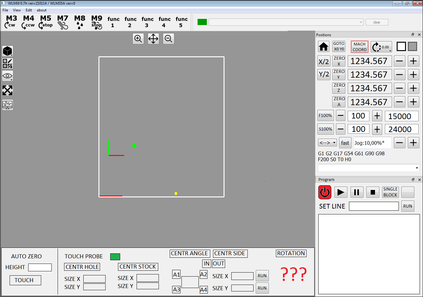Stop the program
The height and width of the screenshot is (297, 423).
(x=373, y=192)
